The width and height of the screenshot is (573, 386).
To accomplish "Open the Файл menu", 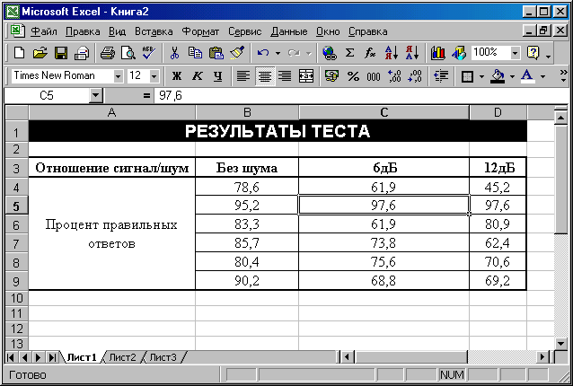I will tap(44, 31).
